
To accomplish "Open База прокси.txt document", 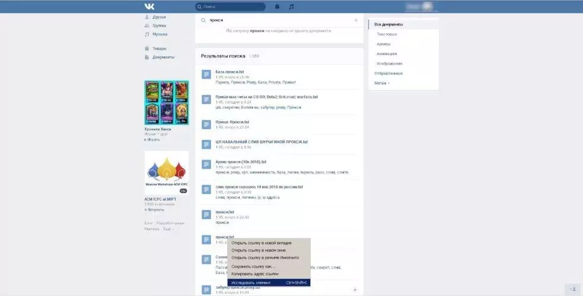I will (x=230, y=72).
